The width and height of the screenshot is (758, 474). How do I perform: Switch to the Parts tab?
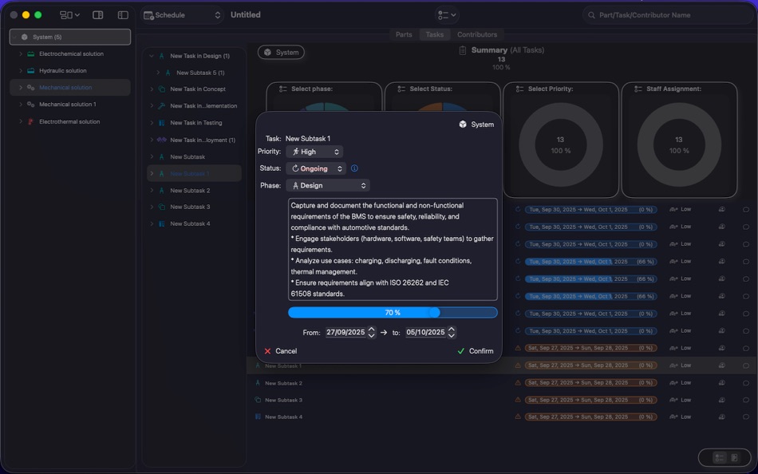point(404,34)
